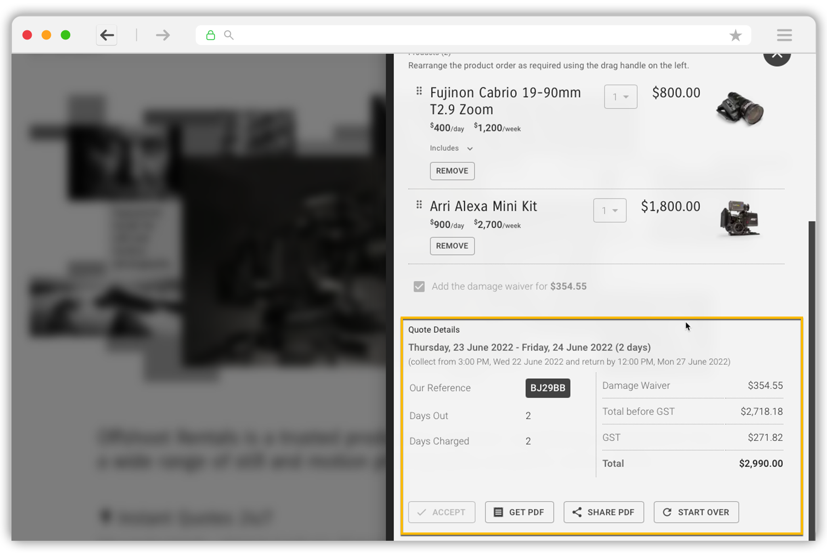Screen dimensions: 827x555
Task: Remove the Fujinon Cabrio 19-90mm lens
Action: click(452, 171)
